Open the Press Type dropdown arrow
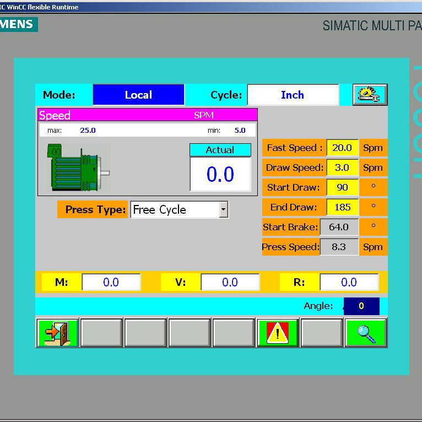422x422 pixels. point(223,209)
